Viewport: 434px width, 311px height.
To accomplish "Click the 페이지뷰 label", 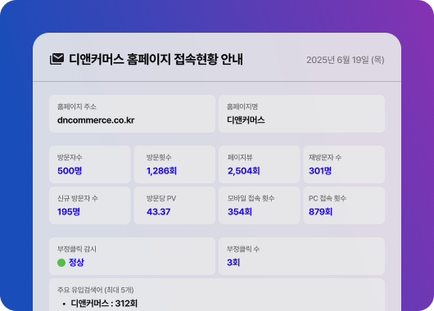I will coord(240,157).
